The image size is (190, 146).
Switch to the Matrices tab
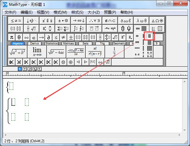(x=68, y=44)
